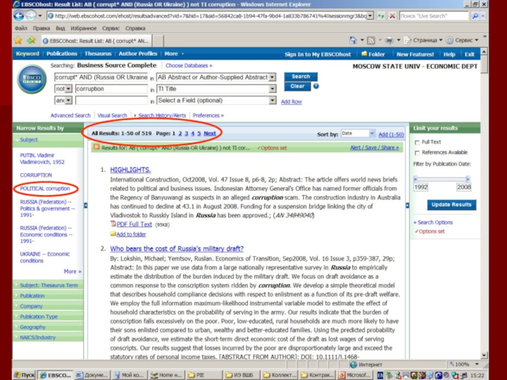Open the PDF Full Text link
The image size is (507, 380).
point(134,224)
